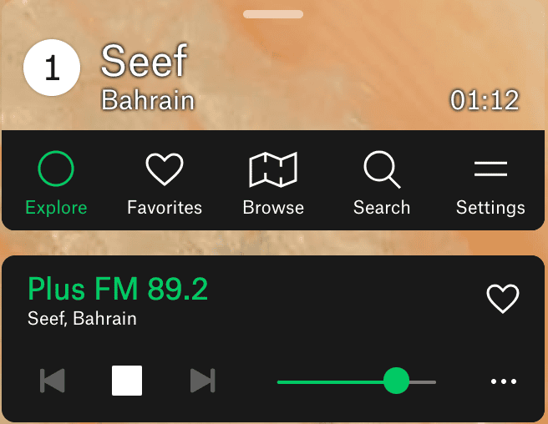This screenshot has height=424, width=548.
Task: Click the station count badge showing 1
Action: point(52,68)
